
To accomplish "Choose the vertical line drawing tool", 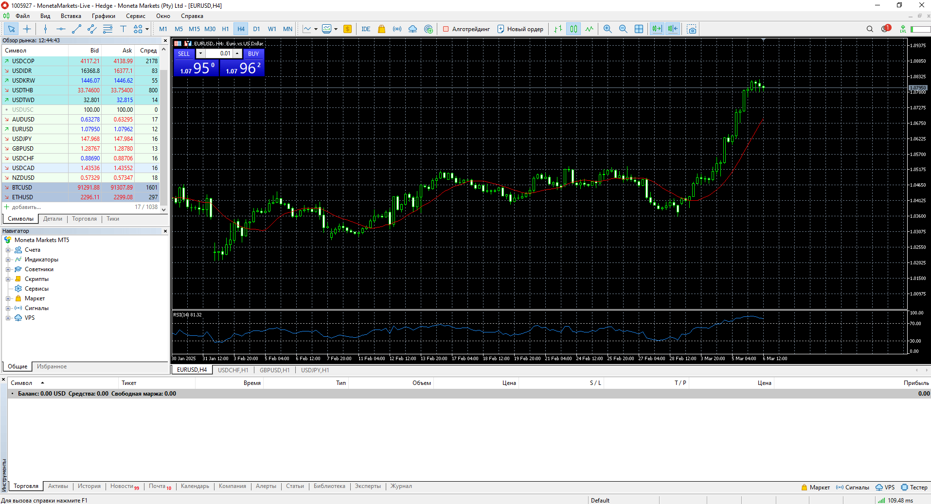I will 45,29.
